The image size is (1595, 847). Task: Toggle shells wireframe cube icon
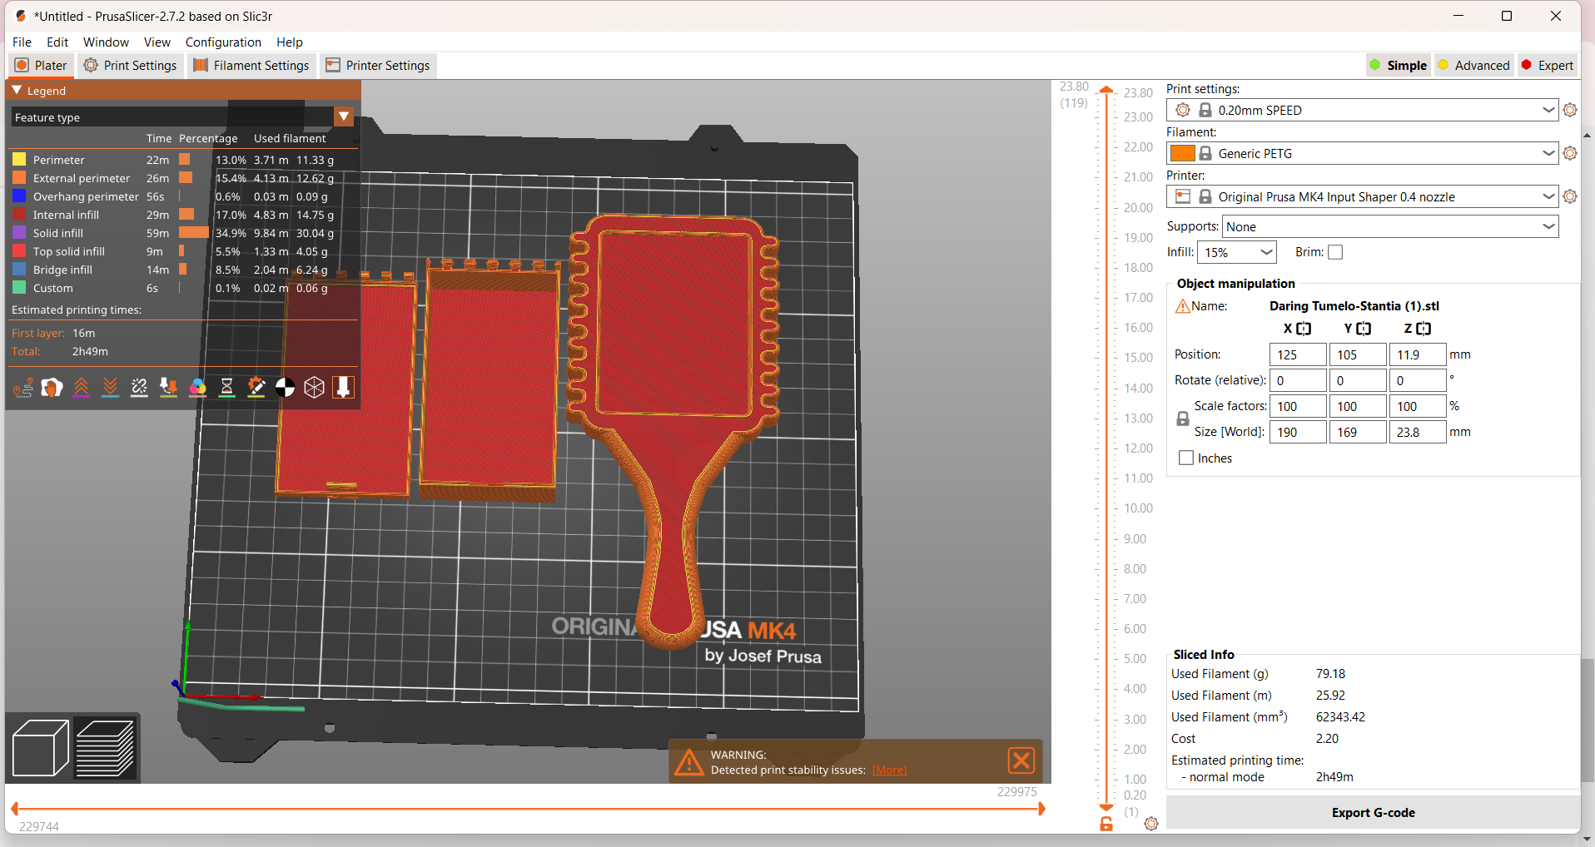[314, 388]
